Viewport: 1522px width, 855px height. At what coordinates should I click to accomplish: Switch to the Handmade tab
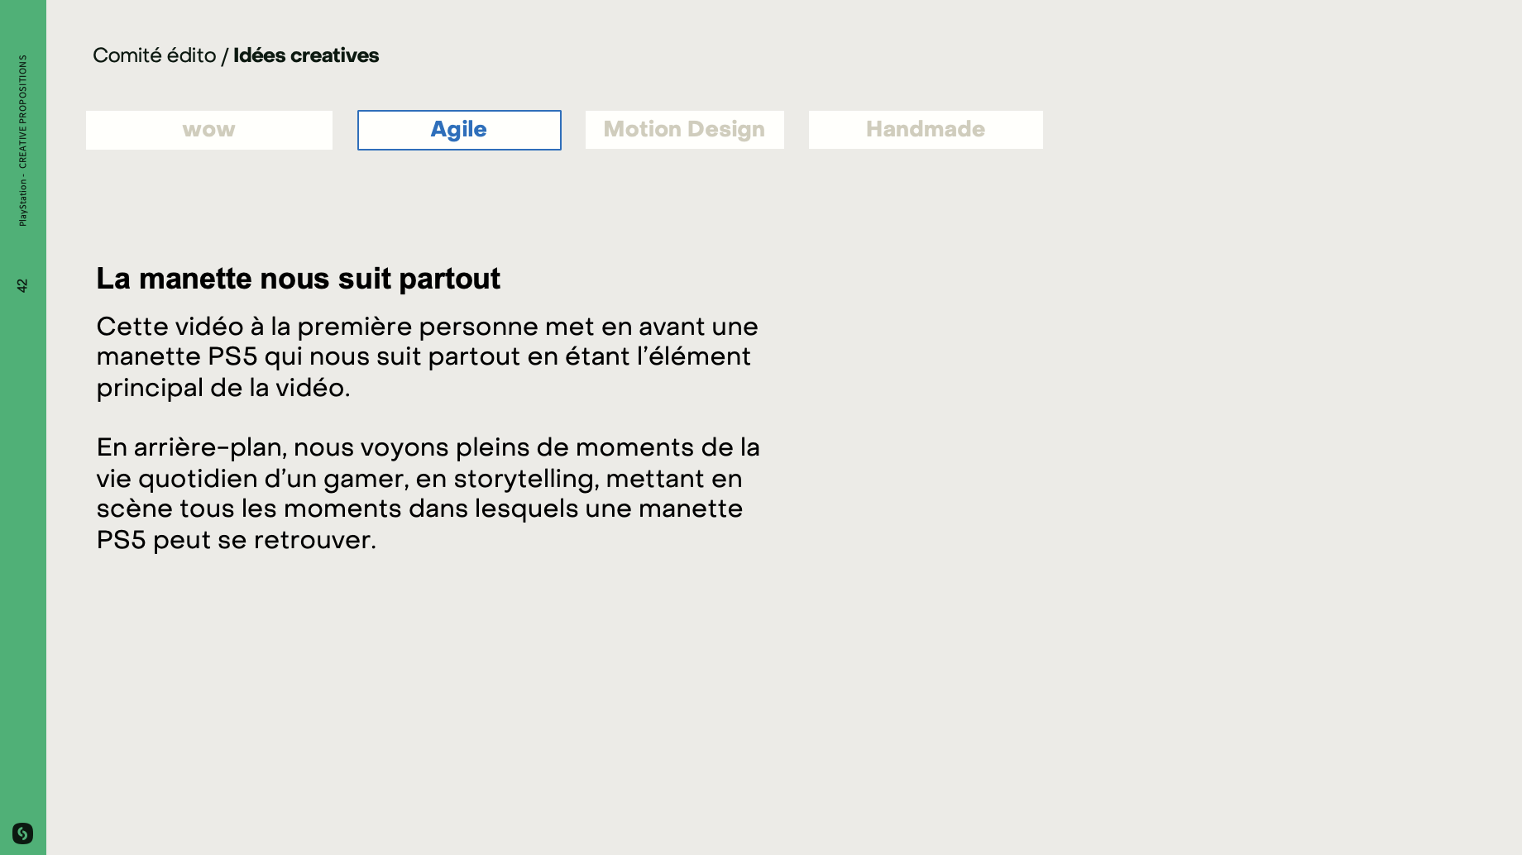pos(926,130)
